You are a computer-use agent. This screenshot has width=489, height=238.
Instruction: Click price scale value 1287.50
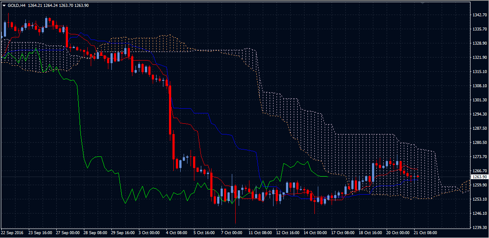tap(480, 128)
